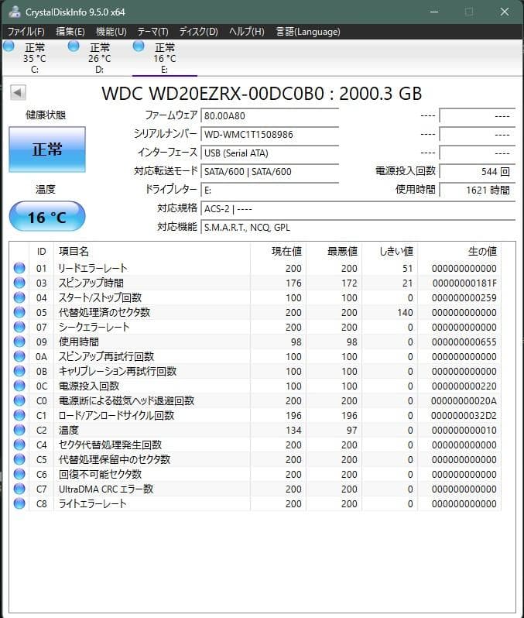Click the previous disk arrow button
Viewport: 524px width, 618px height.
(x=18, y=93)
